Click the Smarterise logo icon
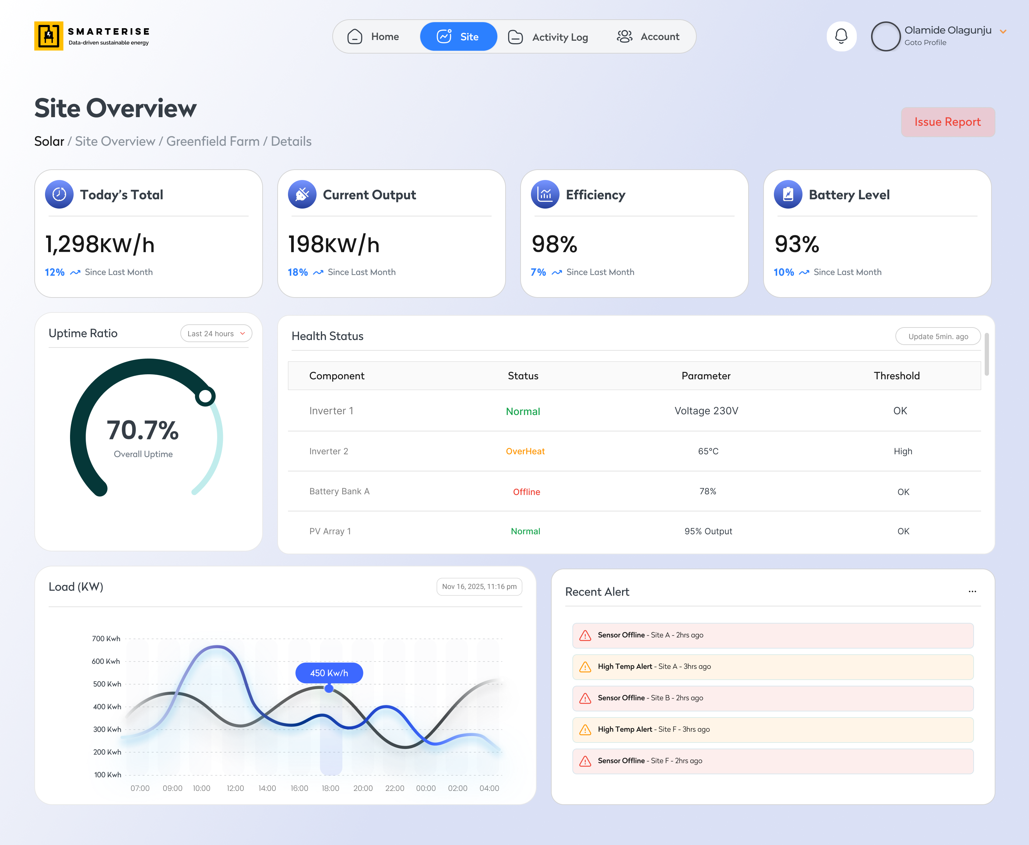This screenshot has width=1029, height=845. [49, 36]
